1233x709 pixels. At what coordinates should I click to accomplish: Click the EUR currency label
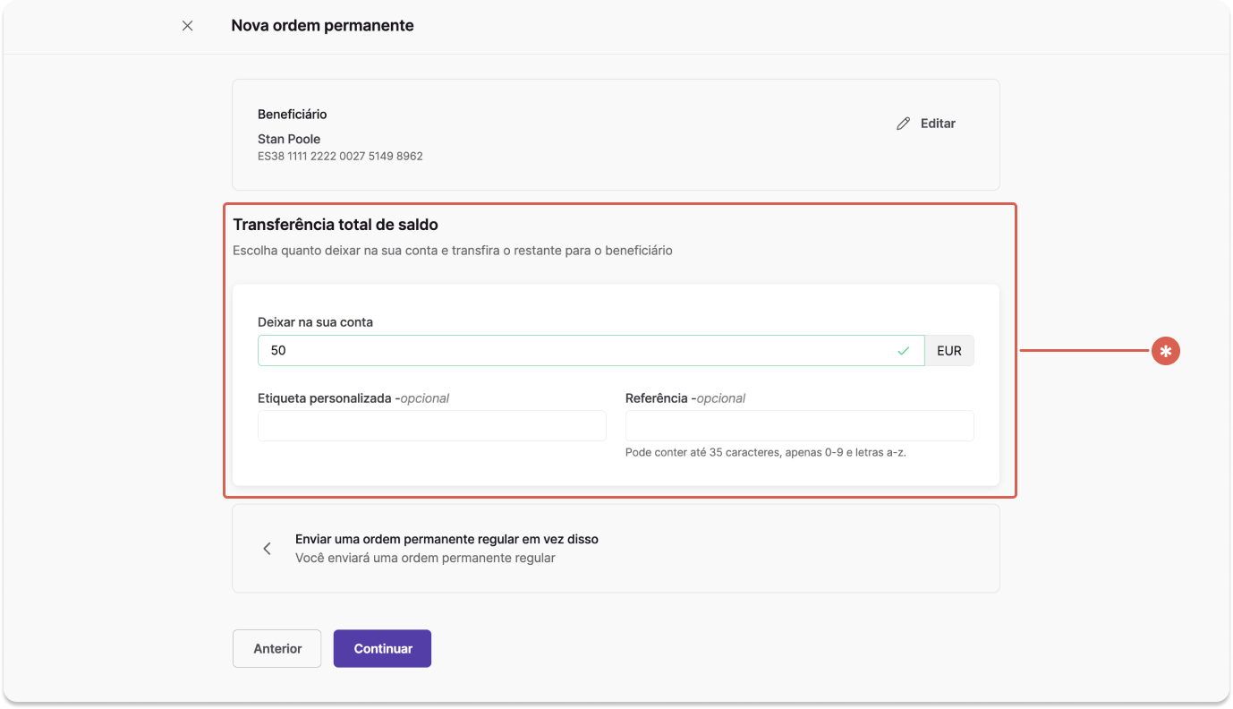949,351
